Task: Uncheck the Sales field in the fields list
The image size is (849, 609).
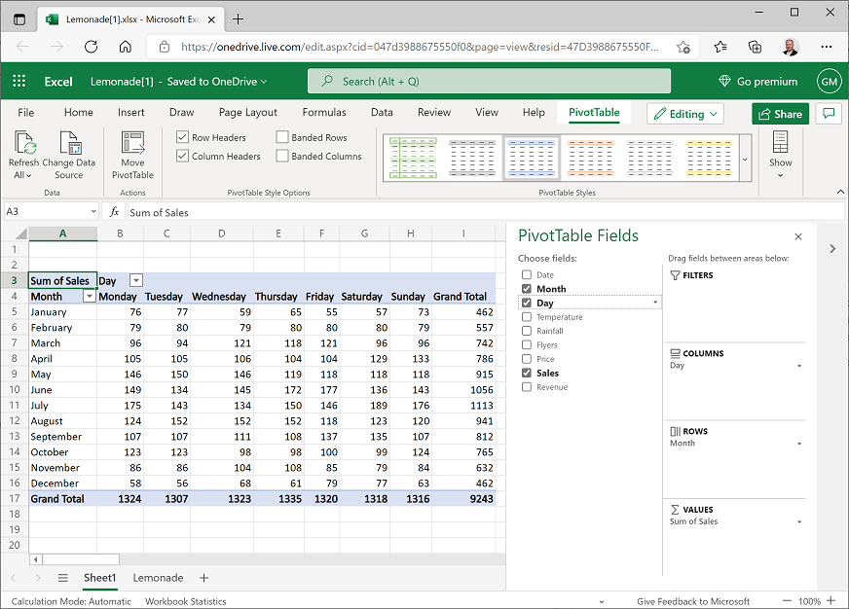Action: click(525, 373)
